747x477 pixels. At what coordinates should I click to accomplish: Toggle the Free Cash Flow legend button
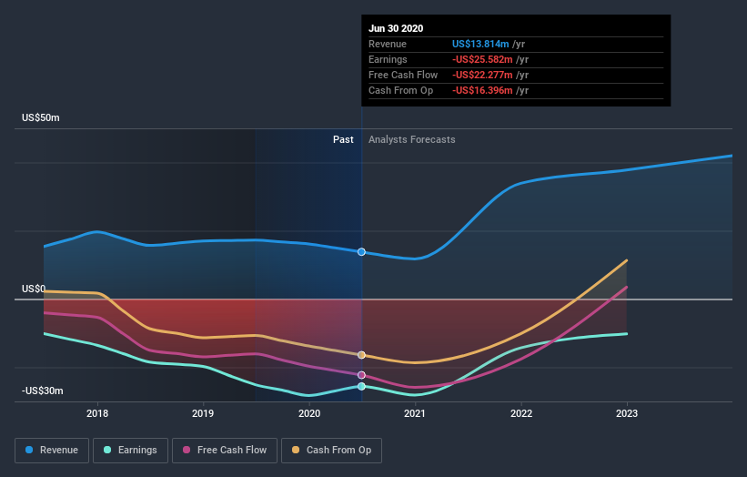(225, 451)
